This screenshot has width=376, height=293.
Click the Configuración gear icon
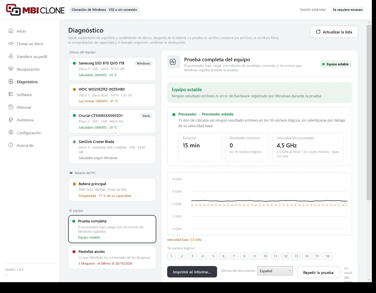(11, 132)
